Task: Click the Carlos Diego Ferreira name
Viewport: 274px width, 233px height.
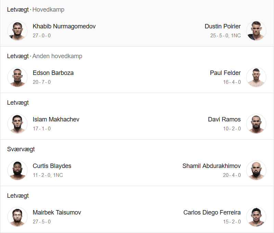Action: point(212,212)
